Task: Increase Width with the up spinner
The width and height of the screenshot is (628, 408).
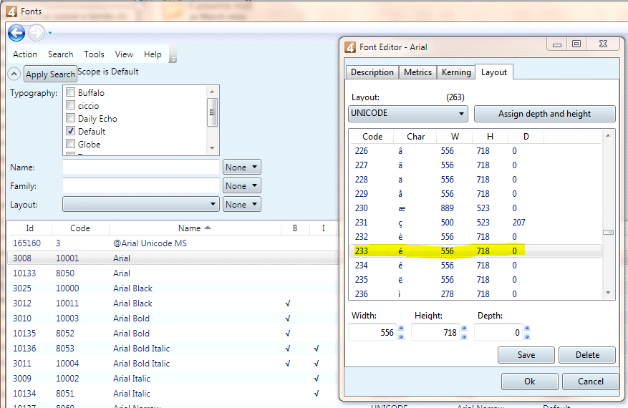Action: [x=401, y=329]
